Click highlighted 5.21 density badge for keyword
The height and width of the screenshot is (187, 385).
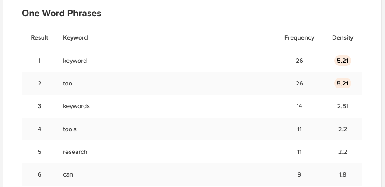tap(343, 61)
